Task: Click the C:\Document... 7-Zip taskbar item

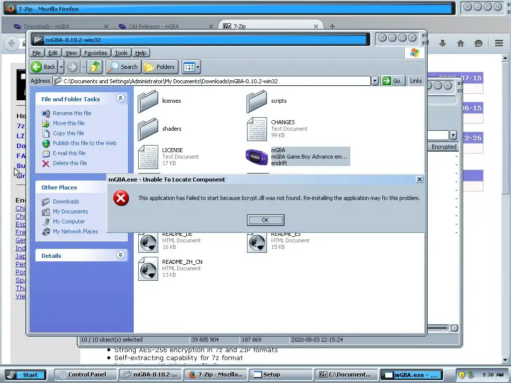Action: click(x=346, y=375)
